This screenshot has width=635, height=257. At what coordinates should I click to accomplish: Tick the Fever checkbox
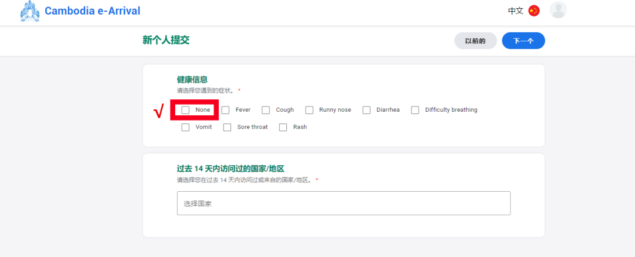226,110
